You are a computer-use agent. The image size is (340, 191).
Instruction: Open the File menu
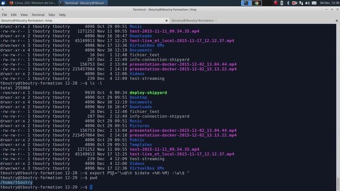coord(4,15)
